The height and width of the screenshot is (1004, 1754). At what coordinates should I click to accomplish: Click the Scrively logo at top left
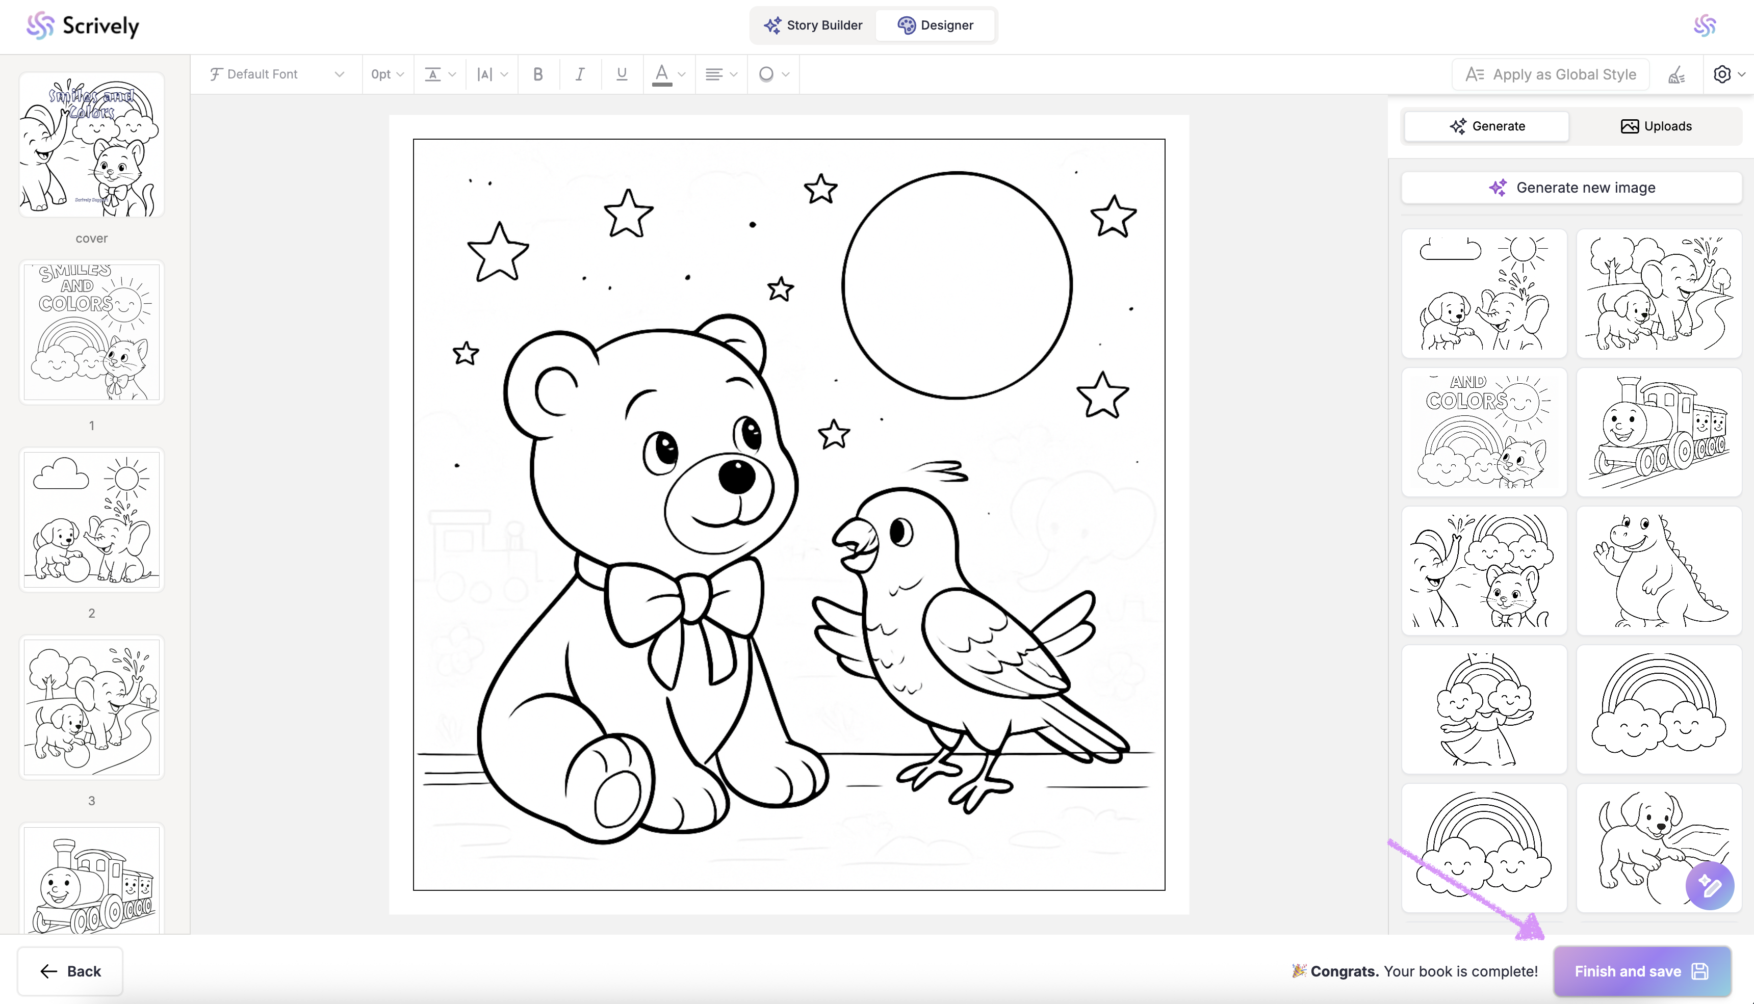point(83,25)
